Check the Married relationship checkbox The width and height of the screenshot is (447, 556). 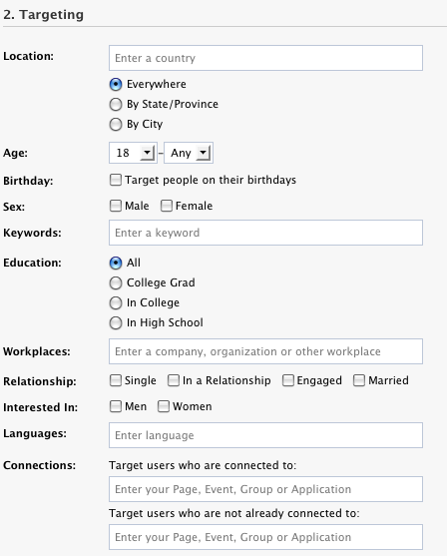tap(359, 380)
